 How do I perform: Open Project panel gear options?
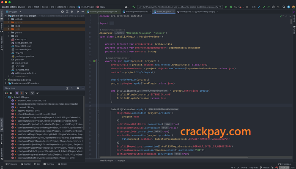coord(78,12)
